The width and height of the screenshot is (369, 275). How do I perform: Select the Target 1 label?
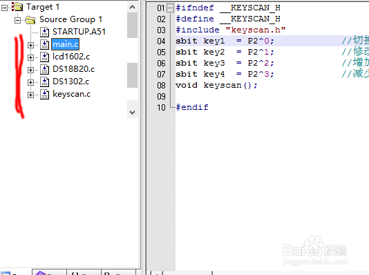pyautogui.click(x=43, y=7)
